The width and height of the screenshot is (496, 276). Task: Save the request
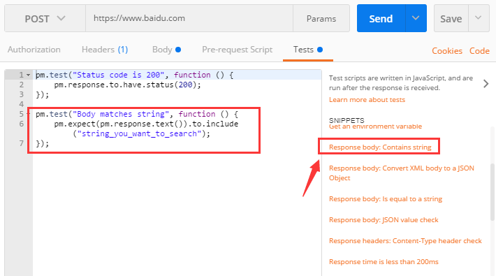[x=451, y=19]
